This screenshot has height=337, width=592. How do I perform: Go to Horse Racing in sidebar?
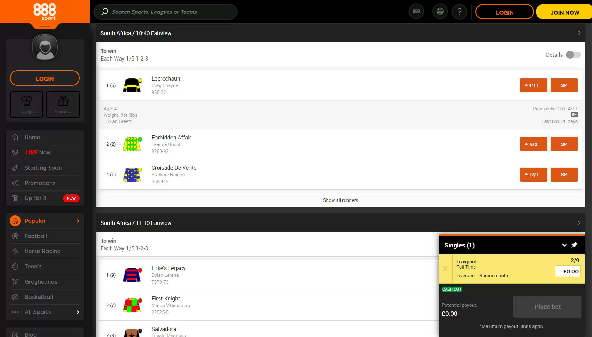coord(43,251)
